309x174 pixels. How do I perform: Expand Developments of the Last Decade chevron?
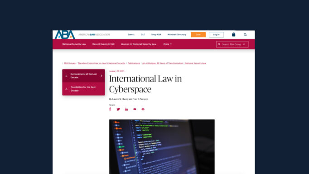[x=101, y=76]
